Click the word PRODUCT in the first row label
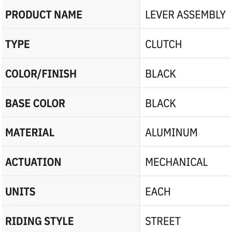This screenshot has width=232, height=232. tap(28, 15)
